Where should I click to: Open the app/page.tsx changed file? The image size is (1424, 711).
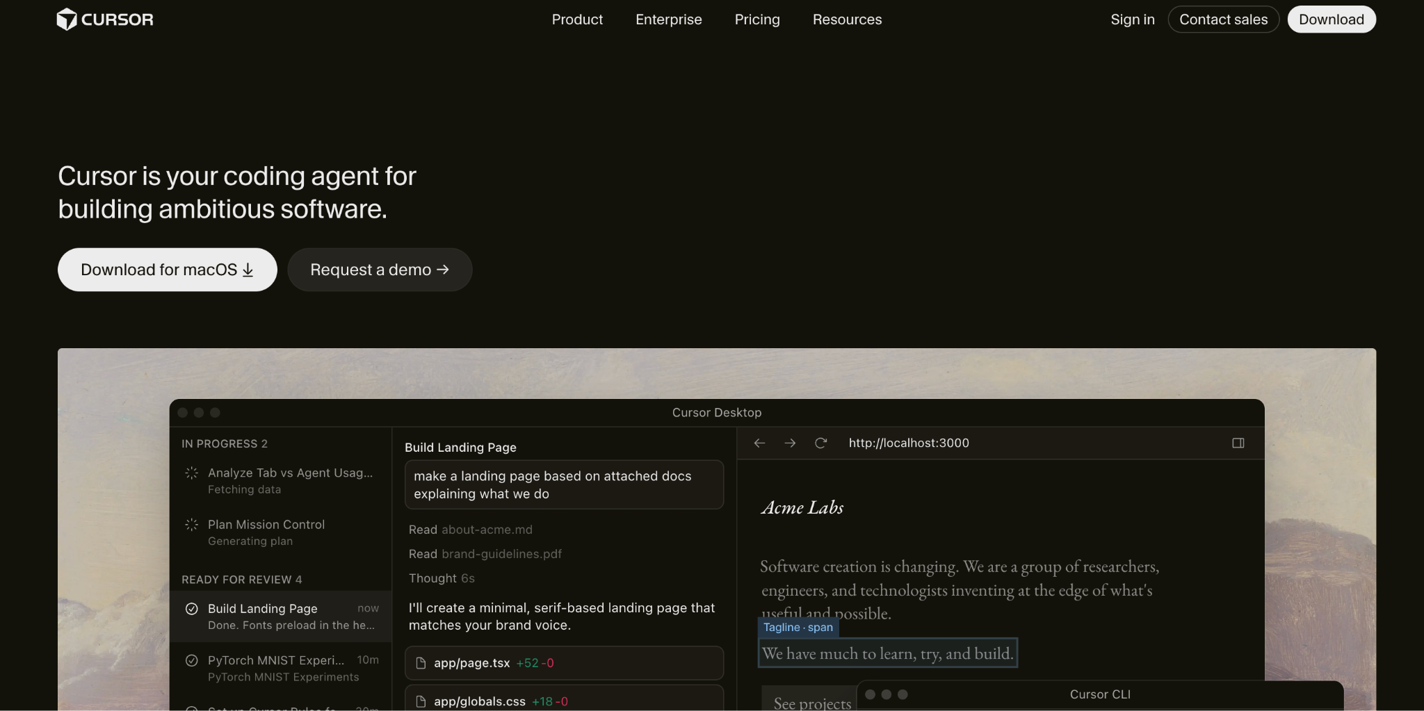point(564,663)
